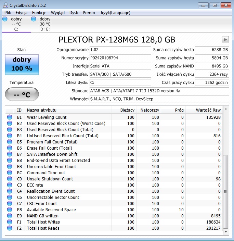Click the PLEXTOR PX-128M6S 128,0 GB title
This screenshot has width=234, height=241.
point(117,40)
